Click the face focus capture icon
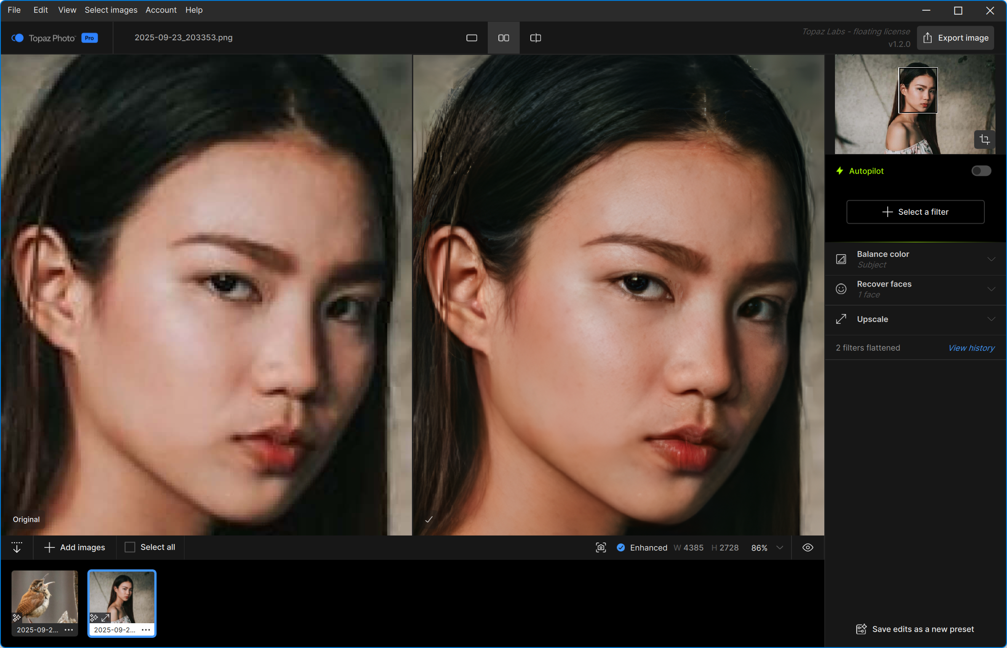 pyautogui.click(x=600, y=547)
